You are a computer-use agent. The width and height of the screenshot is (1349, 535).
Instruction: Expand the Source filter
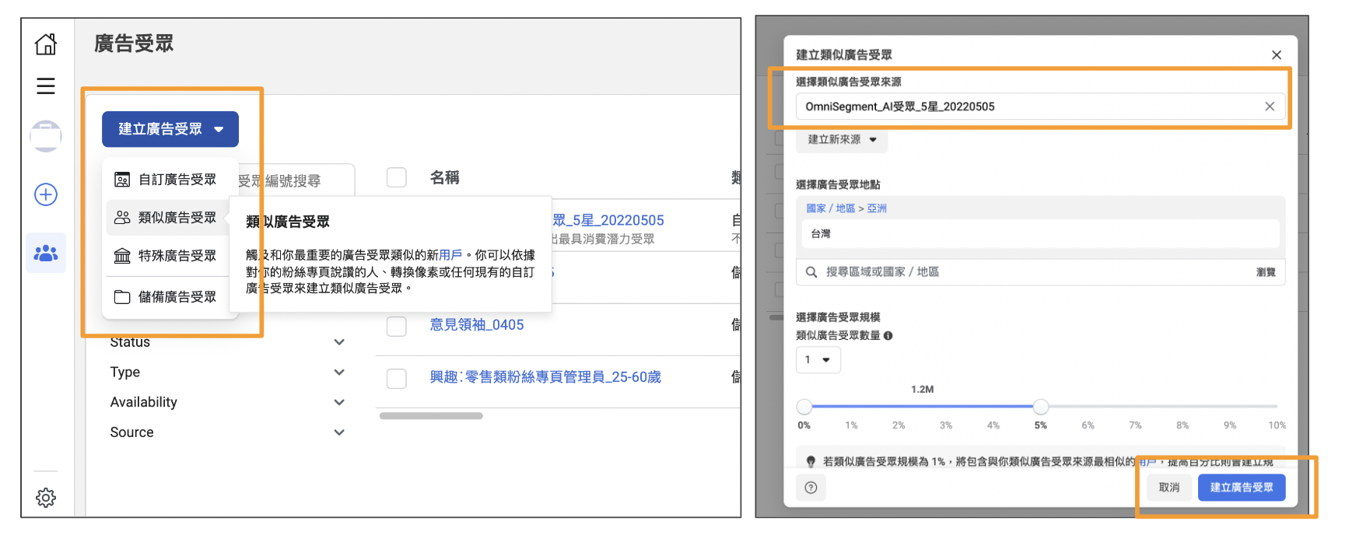(x=339, y=432)
